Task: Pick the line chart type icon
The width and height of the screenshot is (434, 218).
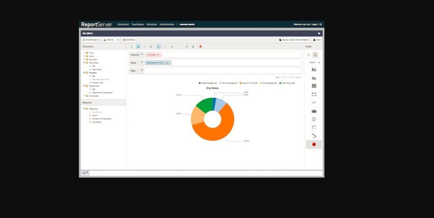Action: click(314, 103)
